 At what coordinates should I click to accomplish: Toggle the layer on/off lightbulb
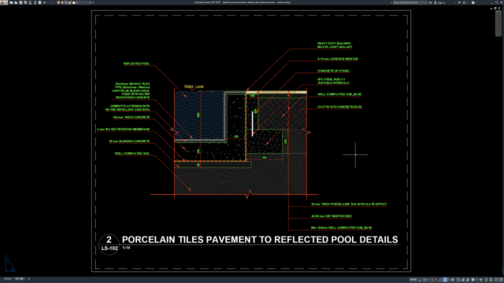coord(58,2)
